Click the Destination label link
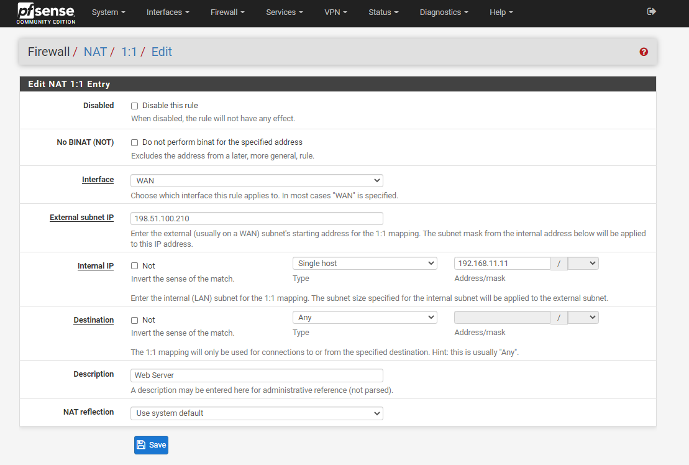689x465 pixels. 94,320
